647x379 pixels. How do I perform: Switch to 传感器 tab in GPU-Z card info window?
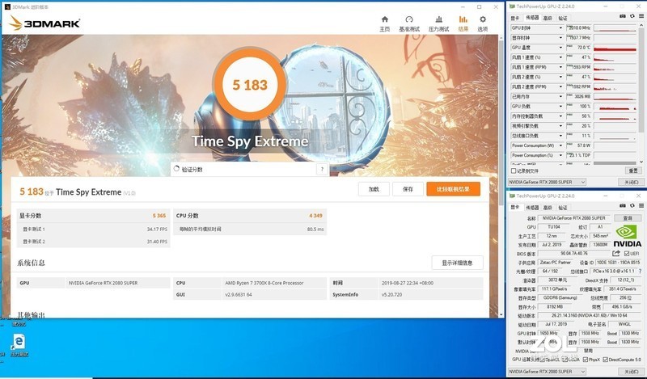pyautogui.click(x=532, y=208)
